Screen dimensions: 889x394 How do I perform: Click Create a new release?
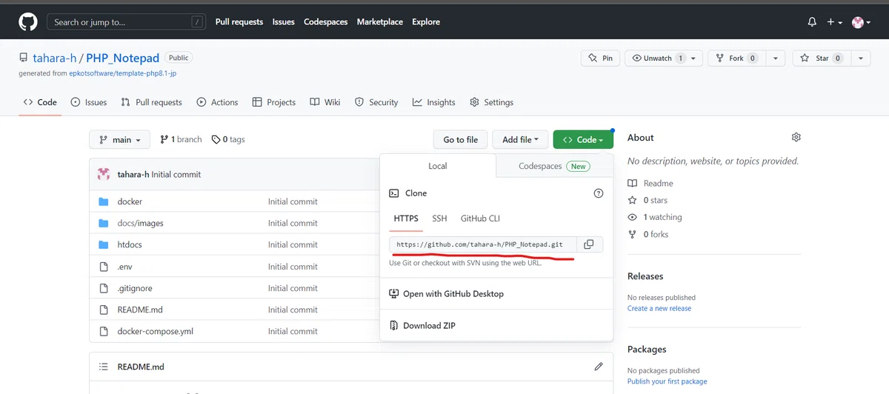pyautogui.click(x=659, y=308)
